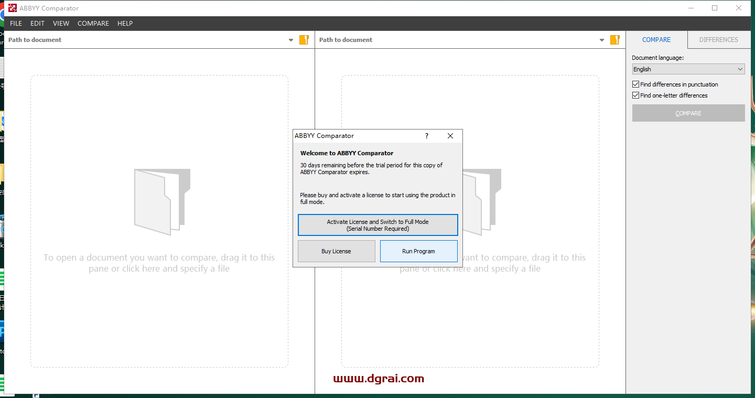Open the EDIT menu
This screenshot has width=755, height=398.
point(37,24)
